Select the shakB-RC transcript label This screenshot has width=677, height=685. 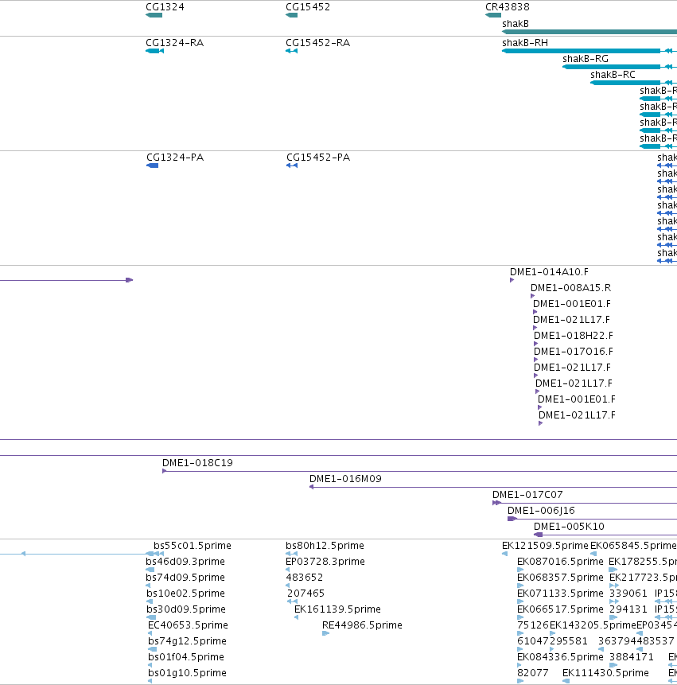pos(613,75)
